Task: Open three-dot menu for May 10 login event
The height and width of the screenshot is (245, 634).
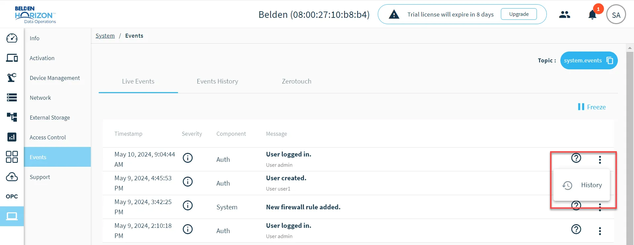Action: click(600, 160)
